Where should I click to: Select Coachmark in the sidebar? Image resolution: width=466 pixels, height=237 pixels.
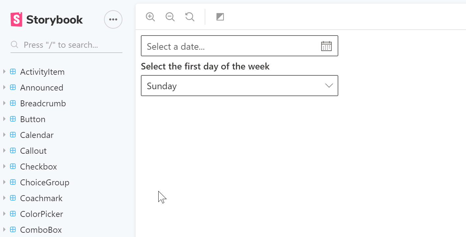[x=41, y=198]
